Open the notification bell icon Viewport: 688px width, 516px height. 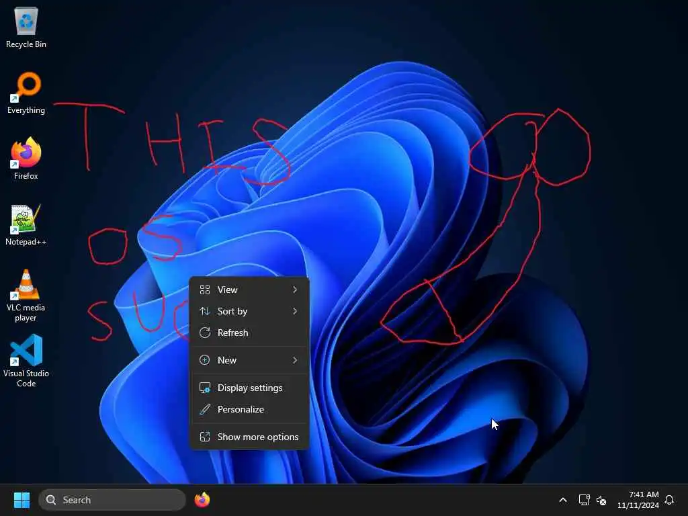(x=669, y=500)
